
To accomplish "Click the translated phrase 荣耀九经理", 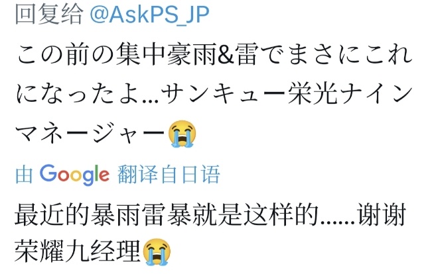I will coord(78,251).
